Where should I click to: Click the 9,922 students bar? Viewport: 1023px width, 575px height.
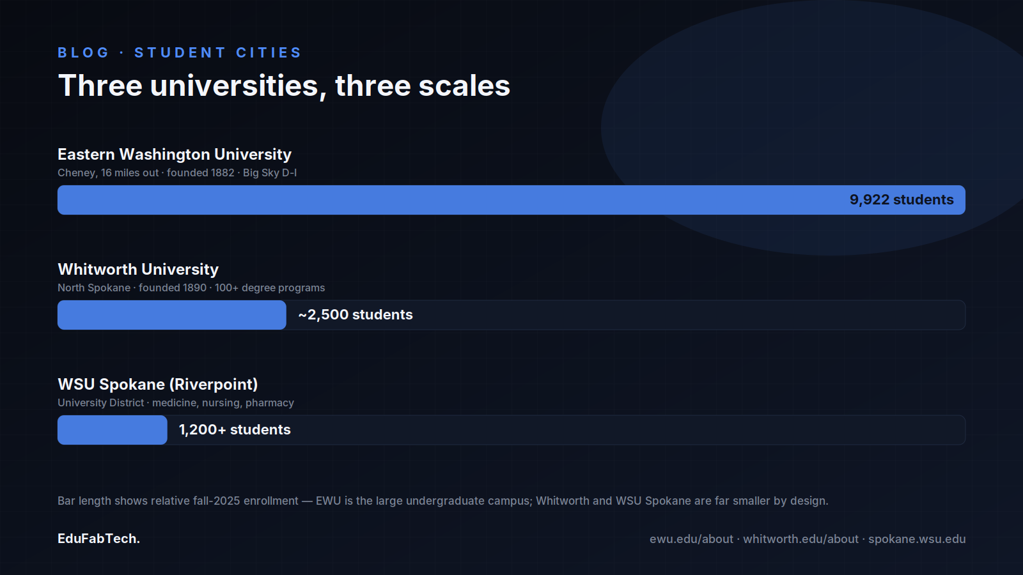coord(511,200)
